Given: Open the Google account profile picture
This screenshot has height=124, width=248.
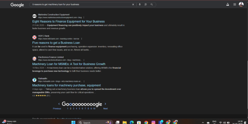Looking at the screenshot, I should [241, 4].
